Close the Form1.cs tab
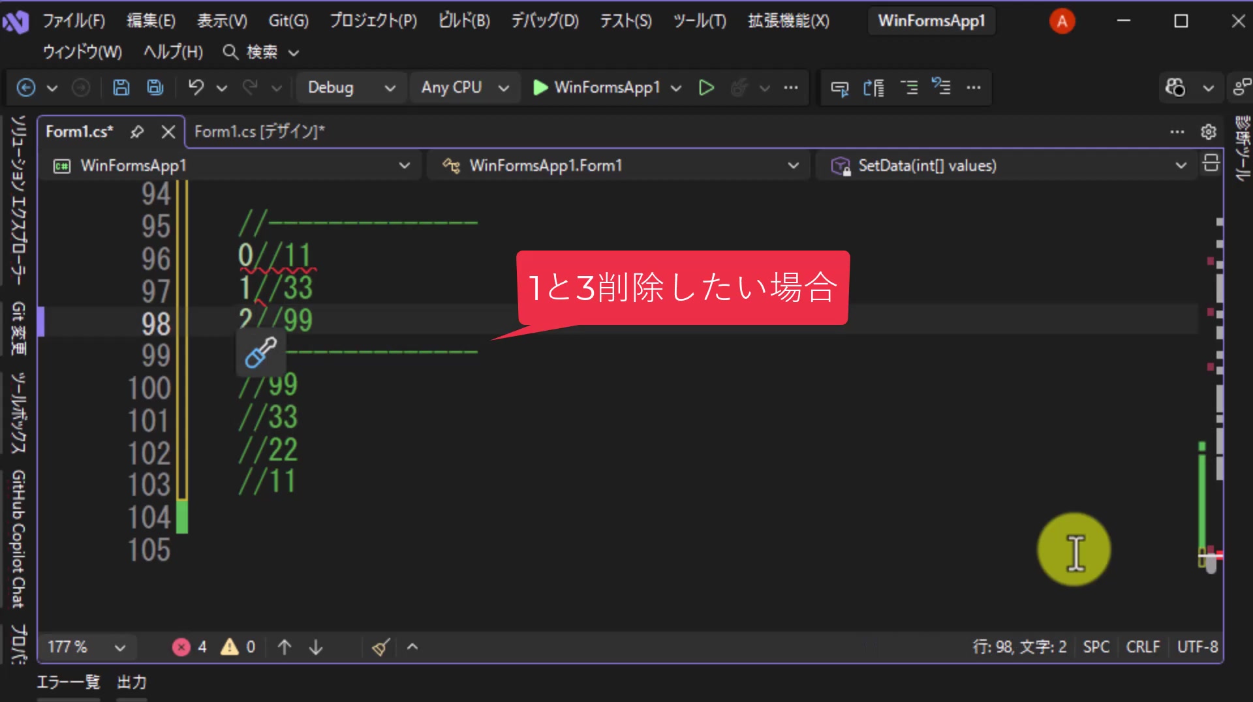Image resolution: width=1253 pixels, height=702 pixels. [x=168, y=132]
